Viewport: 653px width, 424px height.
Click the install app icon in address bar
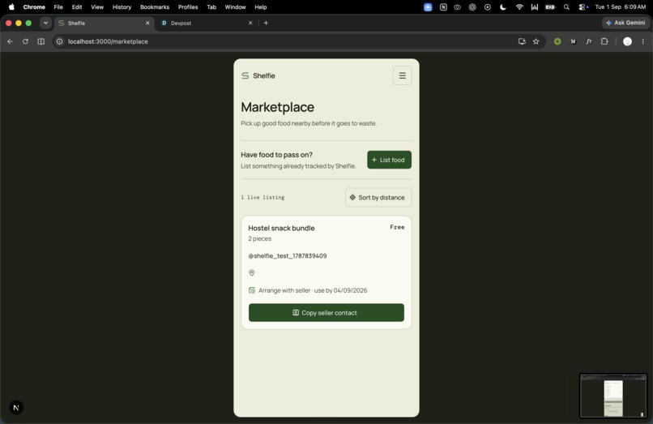tap(522, 41)
